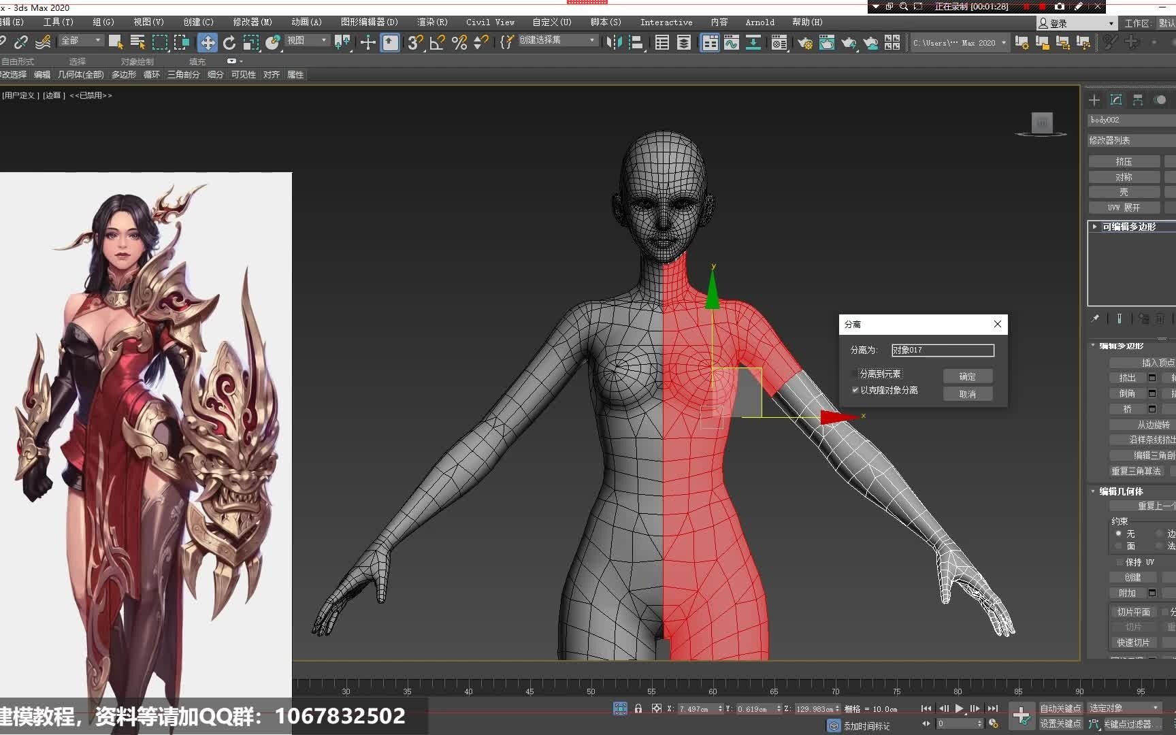1176x735 pixels.
Task: Switch to Modify panel tab icon
Action: tap(1116, 100)
